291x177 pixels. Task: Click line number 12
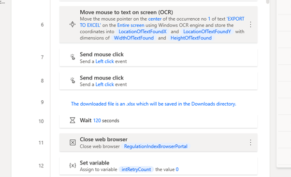(x=41, y=166)
